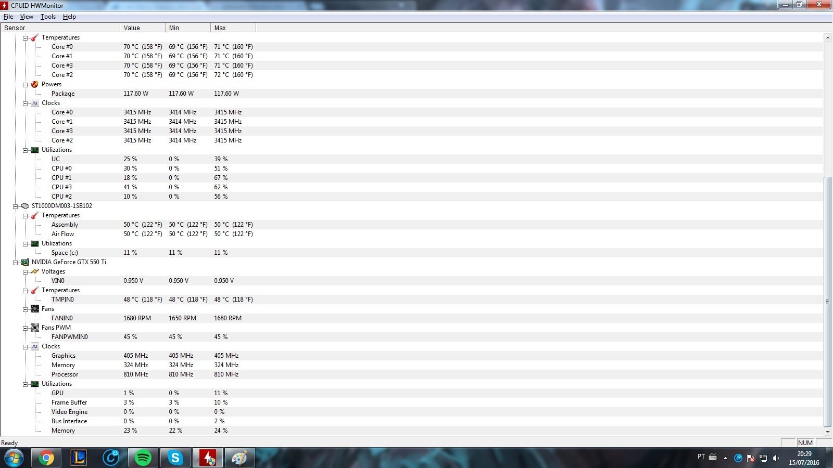This screenshot has height=468, width=833.
Task: Collapse the NVIDIA GeForce GTX 550 Ti node
Action: coord(15,263)
